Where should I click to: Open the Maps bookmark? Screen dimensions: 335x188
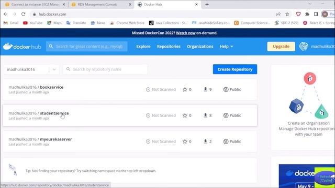54,23
